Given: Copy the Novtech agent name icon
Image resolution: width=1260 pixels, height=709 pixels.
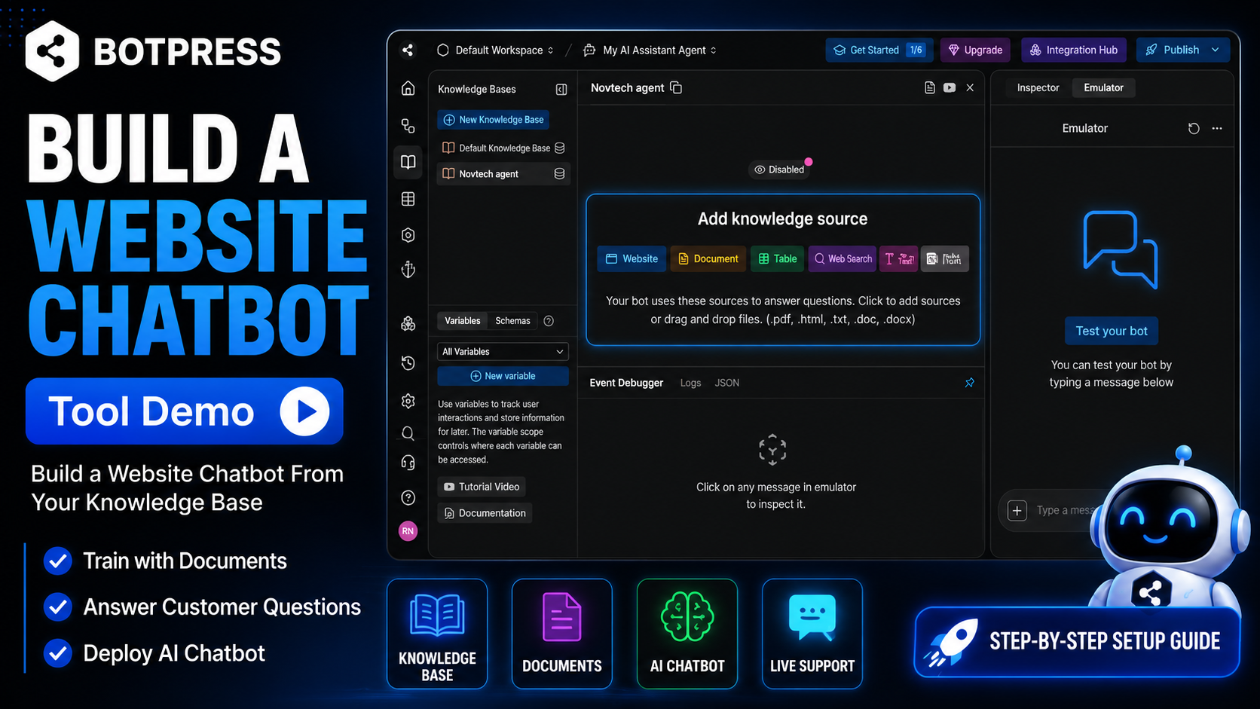Looking at the screenshot, I should (676, 88).
